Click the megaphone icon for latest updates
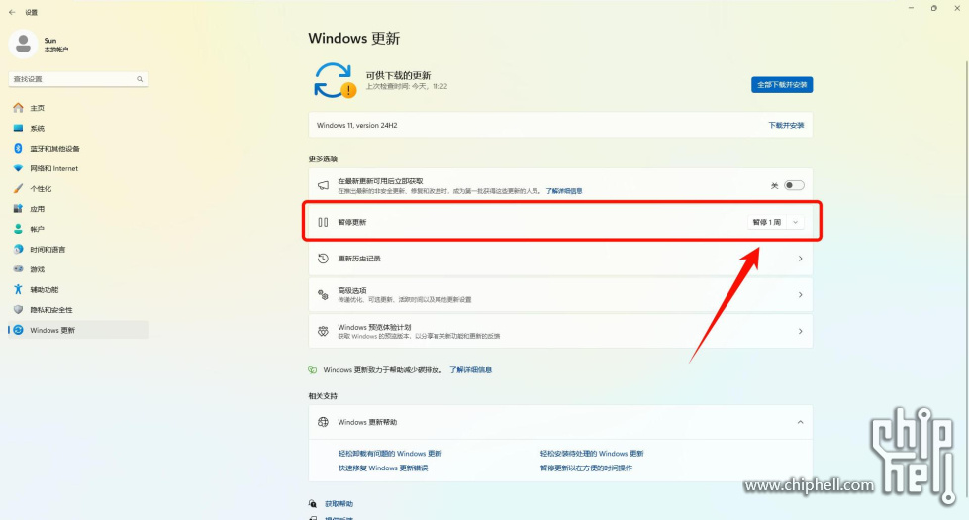 pos(323,185)
